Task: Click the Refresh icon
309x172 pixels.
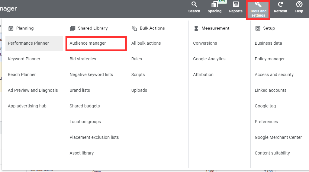Action: click(x=280, y=4)
